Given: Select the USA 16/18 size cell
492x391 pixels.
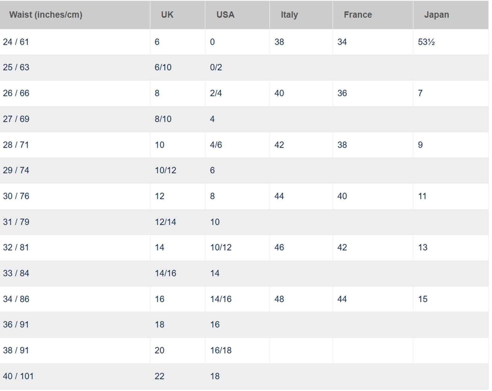Looking at the screenshot, I should coord(221,350).
